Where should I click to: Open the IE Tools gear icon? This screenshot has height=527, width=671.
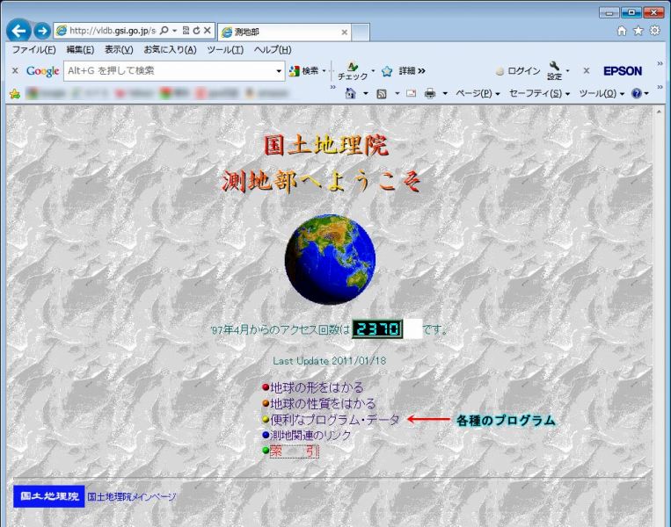pyautogui.click(x=654, y=31)
